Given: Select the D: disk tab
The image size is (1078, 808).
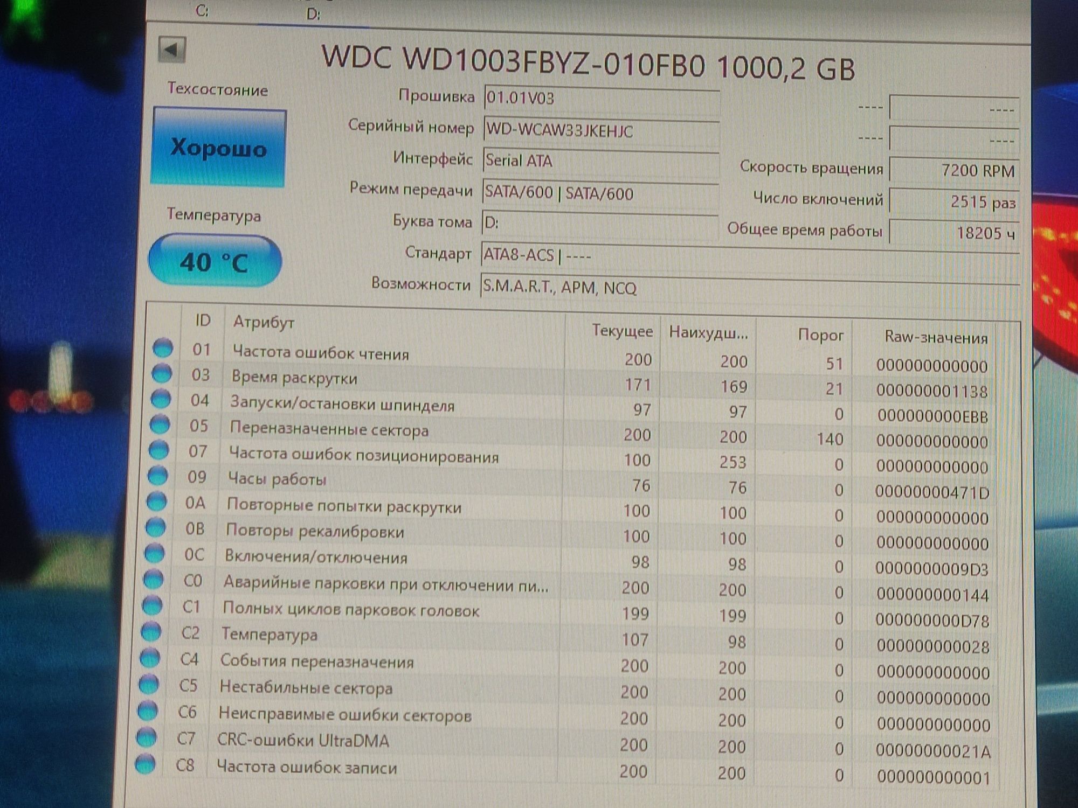Looking at the screenshot, I should click(313, 13).
